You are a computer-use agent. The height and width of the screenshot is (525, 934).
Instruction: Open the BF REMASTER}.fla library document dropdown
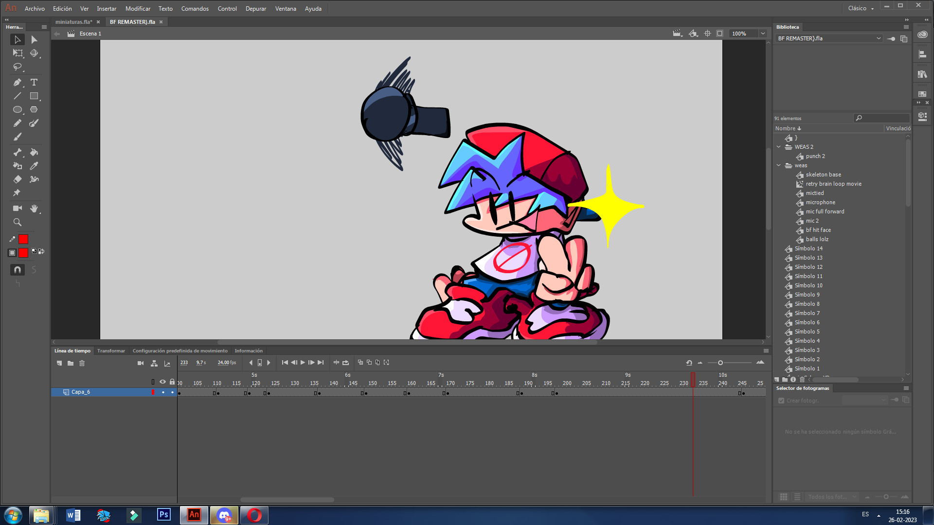(x=879, y=38)
